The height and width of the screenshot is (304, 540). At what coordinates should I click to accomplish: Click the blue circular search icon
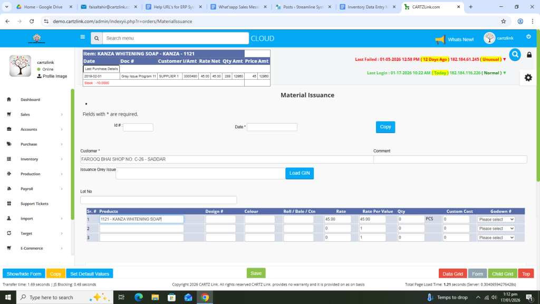click(x=515, y=54)
